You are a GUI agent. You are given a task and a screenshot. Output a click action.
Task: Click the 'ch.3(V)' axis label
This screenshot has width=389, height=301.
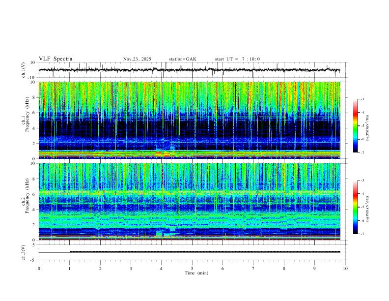tap(24, 252)
